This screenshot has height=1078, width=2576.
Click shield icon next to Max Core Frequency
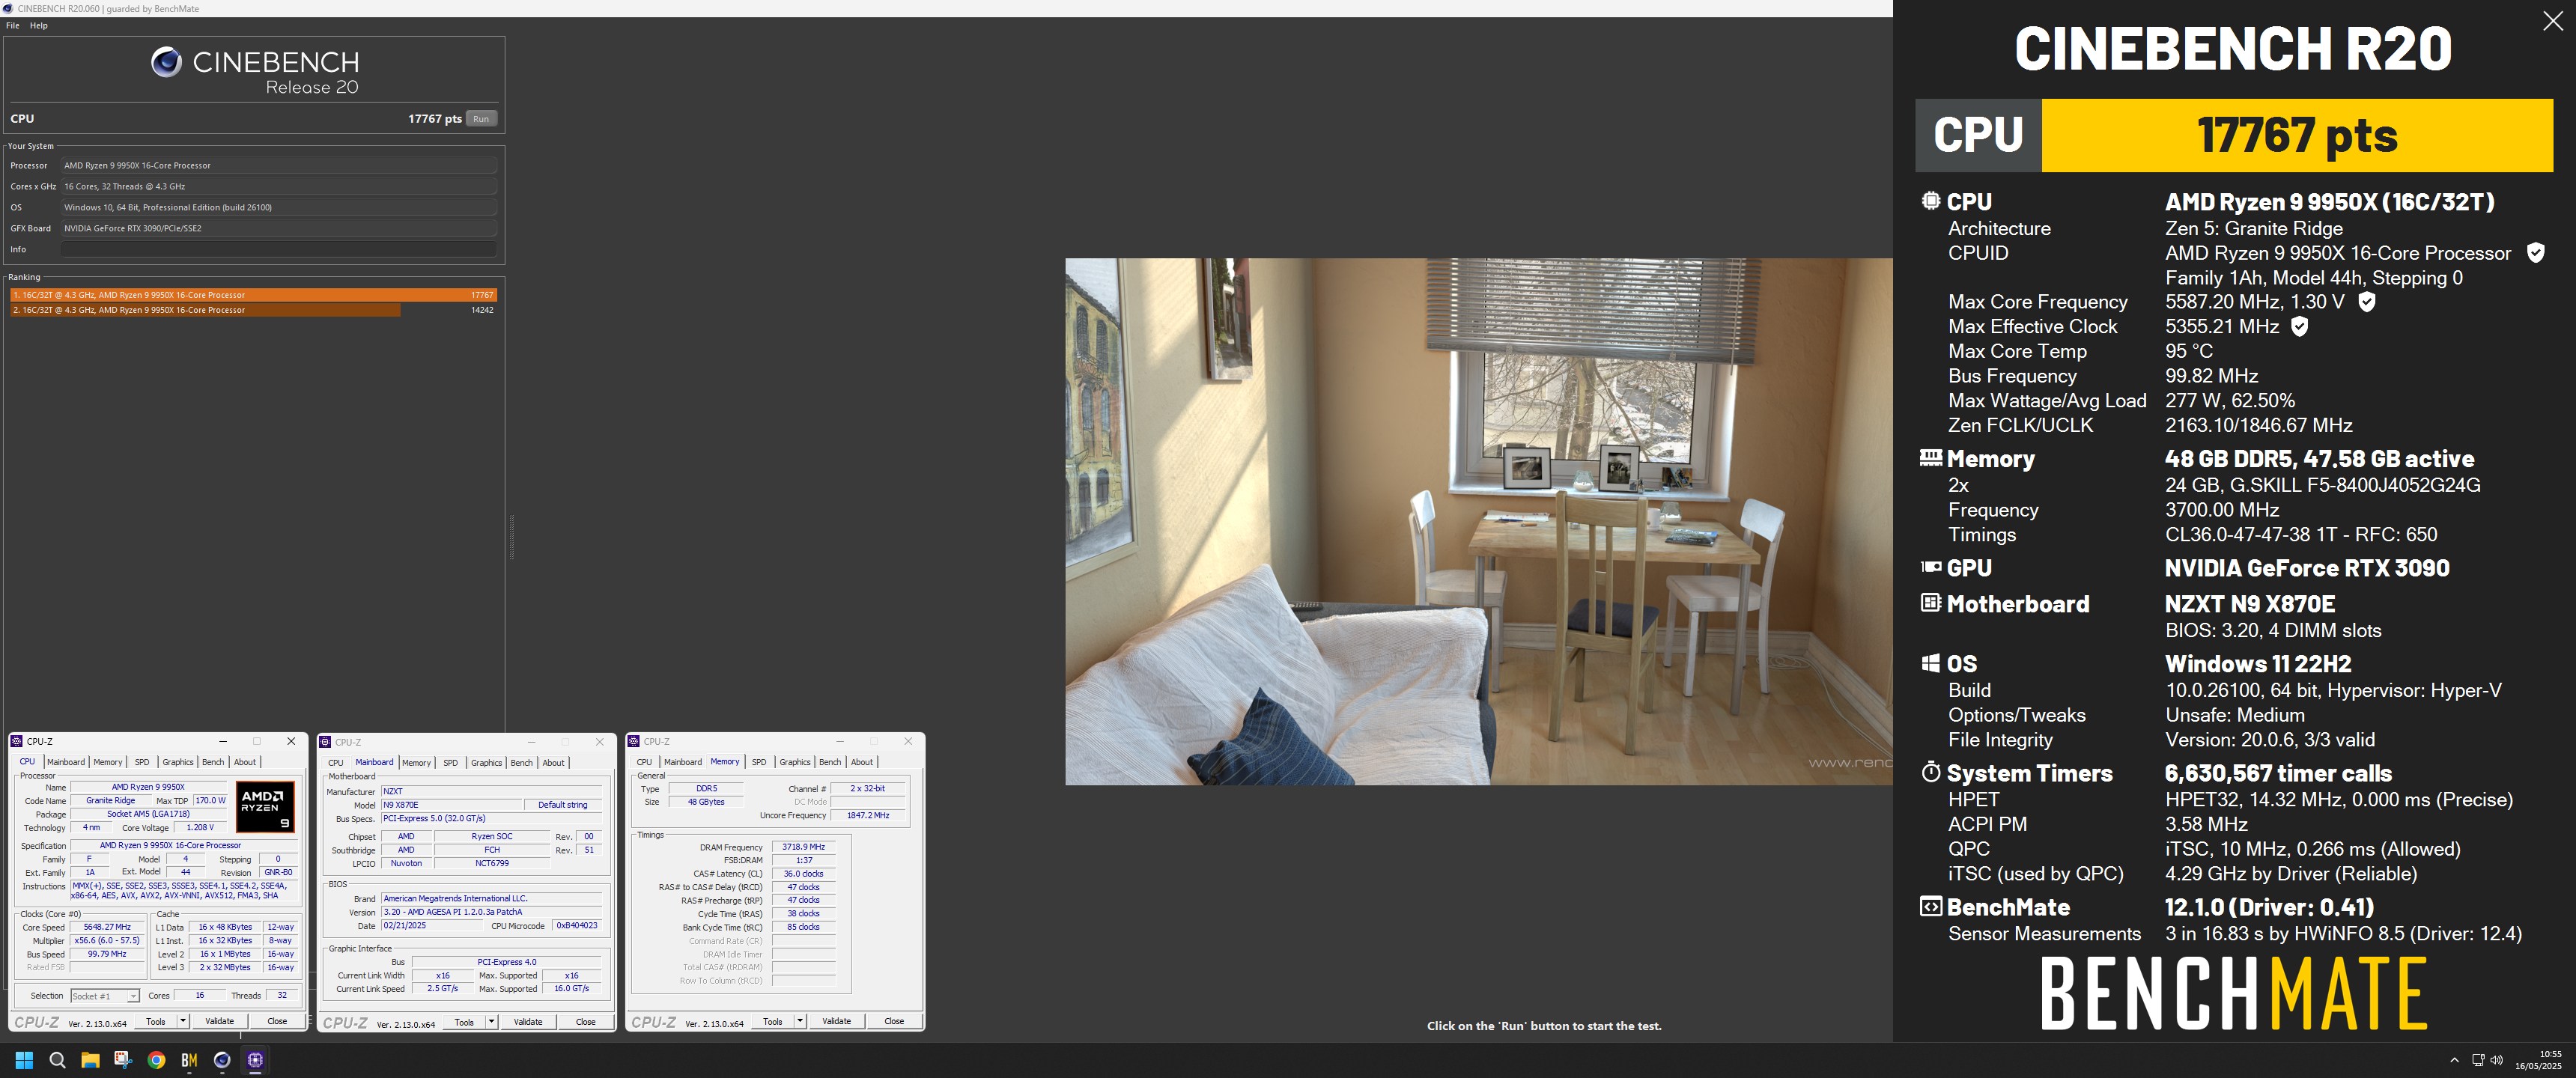tap(2366, 302)
